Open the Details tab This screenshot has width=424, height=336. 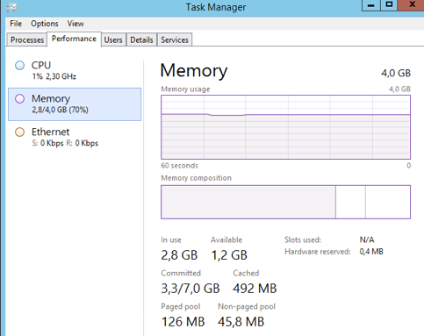141,39
